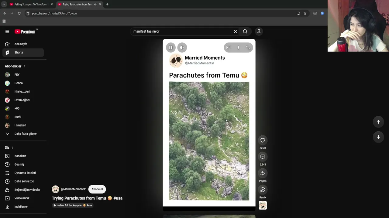
Task: Go forward in browser history
Action: point(12,13)
